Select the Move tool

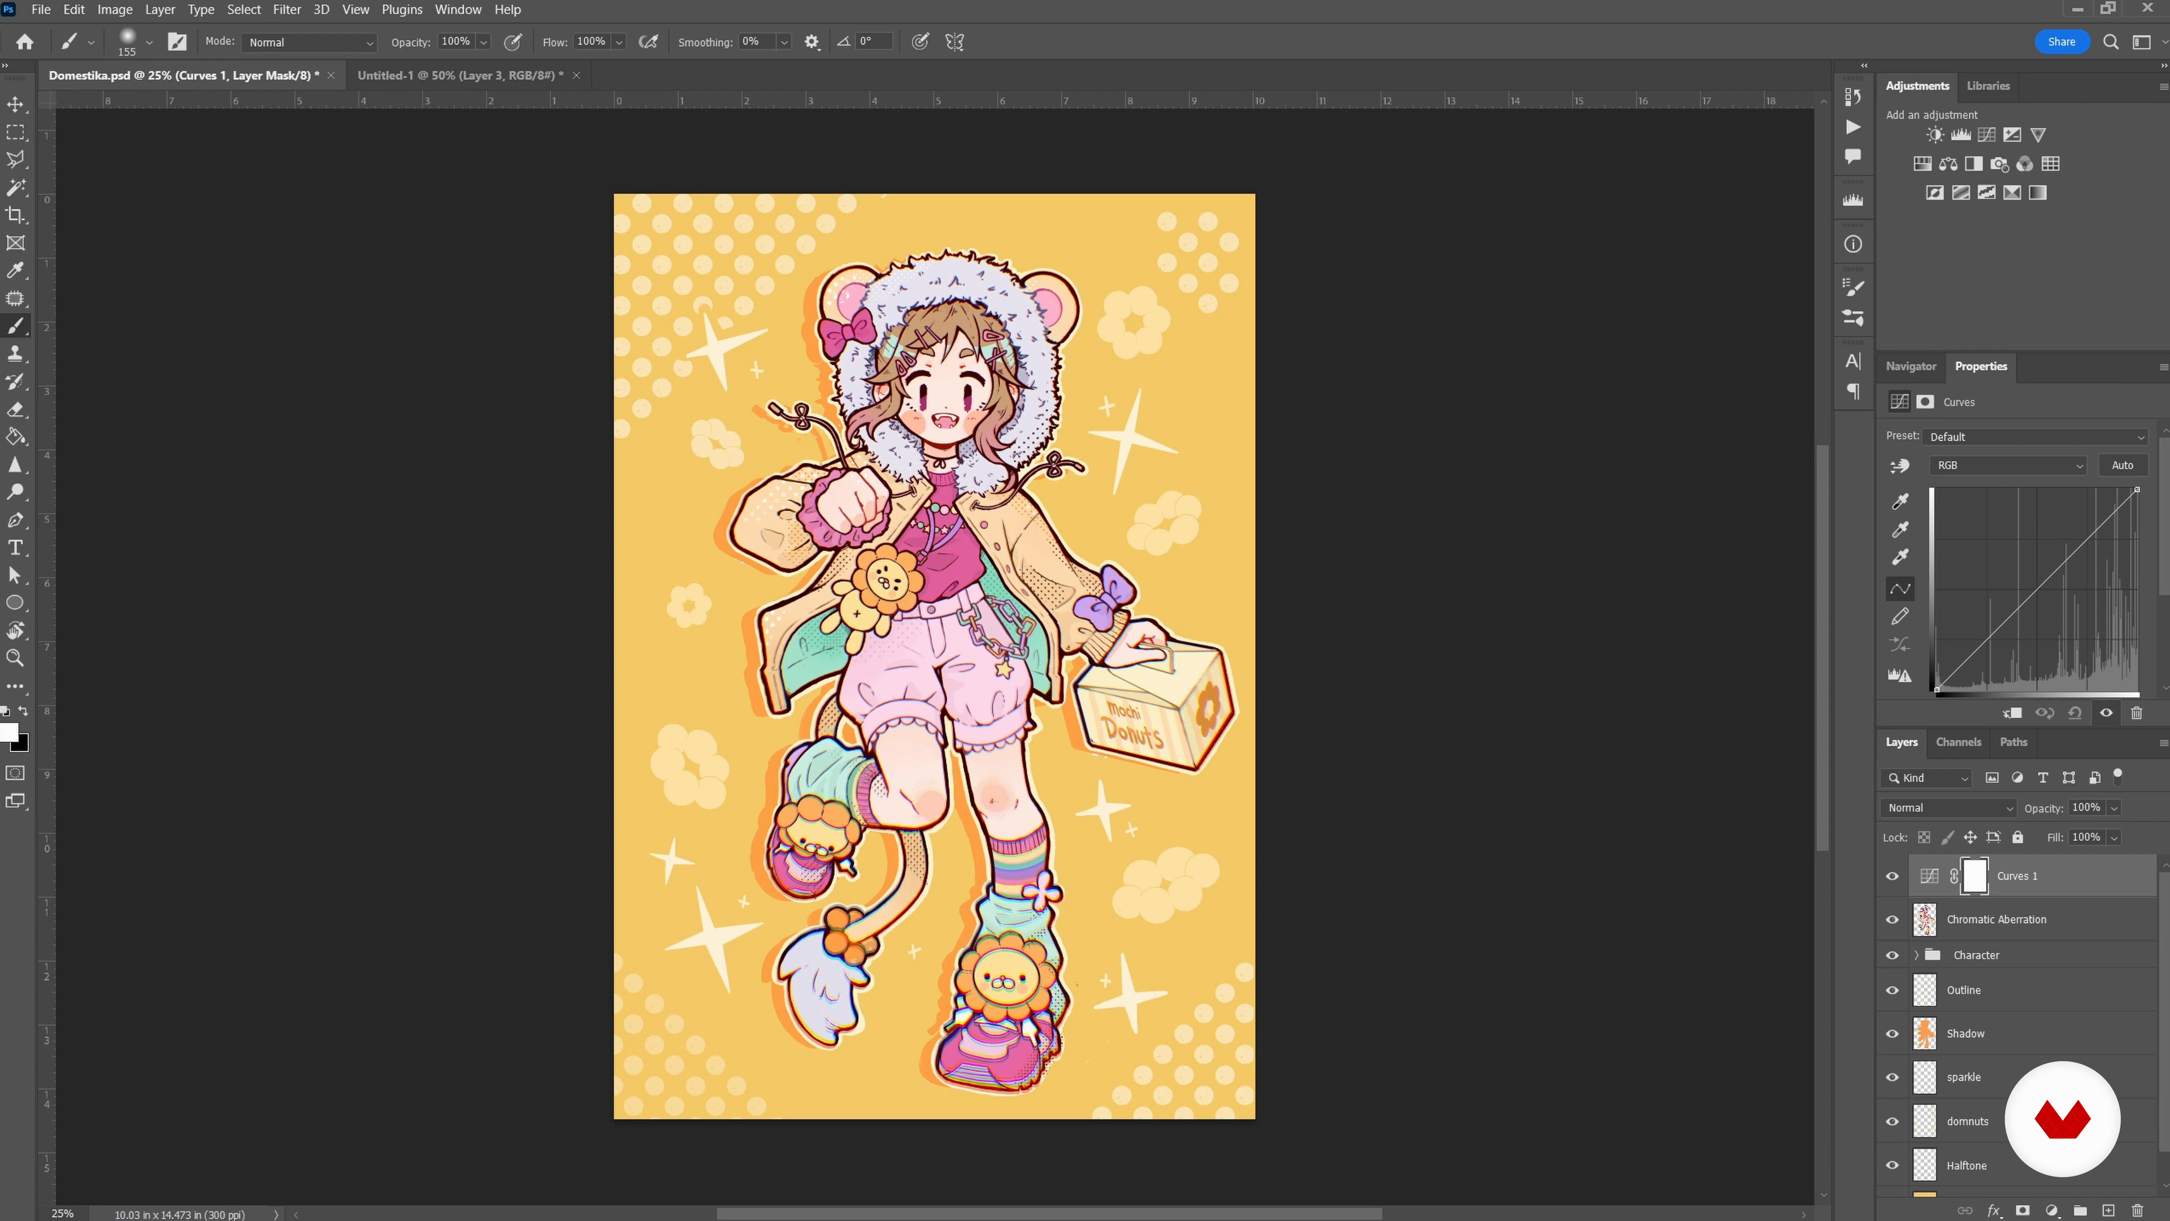pos(15,105)
